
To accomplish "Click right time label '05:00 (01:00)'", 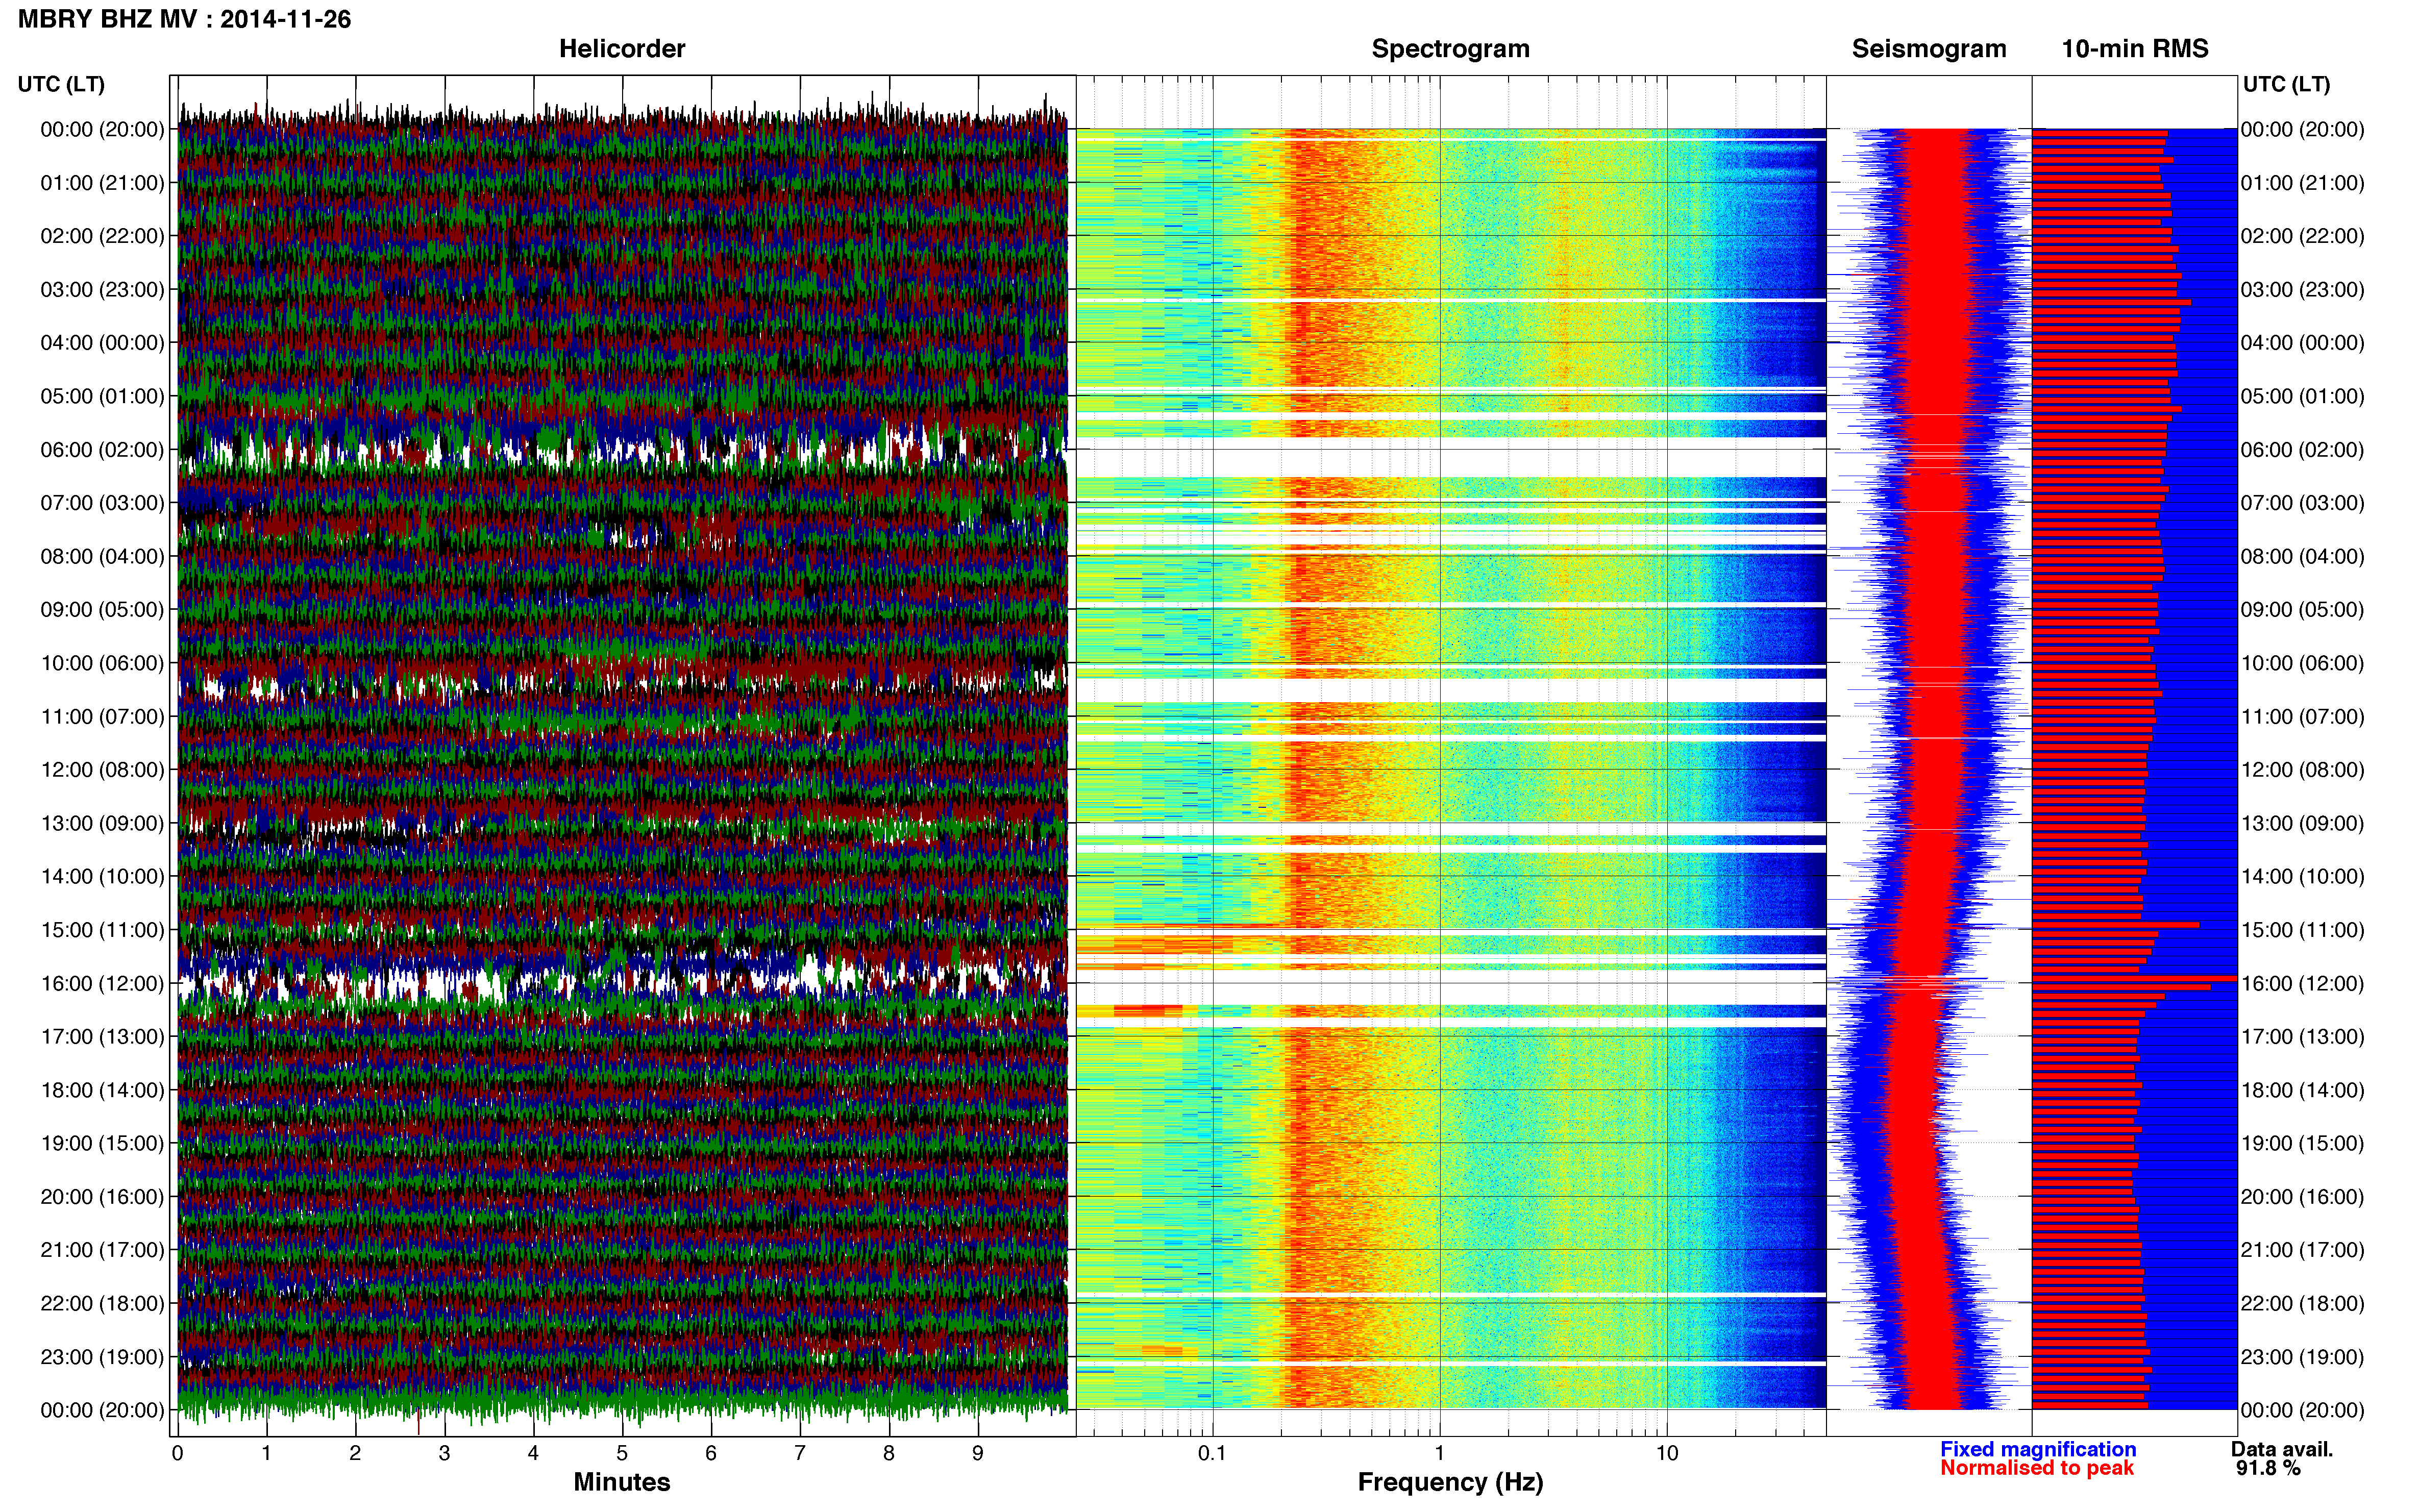I will (x=2302, y=396).
